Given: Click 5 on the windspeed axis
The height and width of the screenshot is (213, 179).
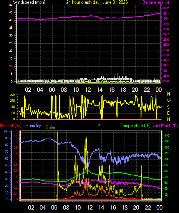Looking at the screenshot, I should click(x=12, y=74).
